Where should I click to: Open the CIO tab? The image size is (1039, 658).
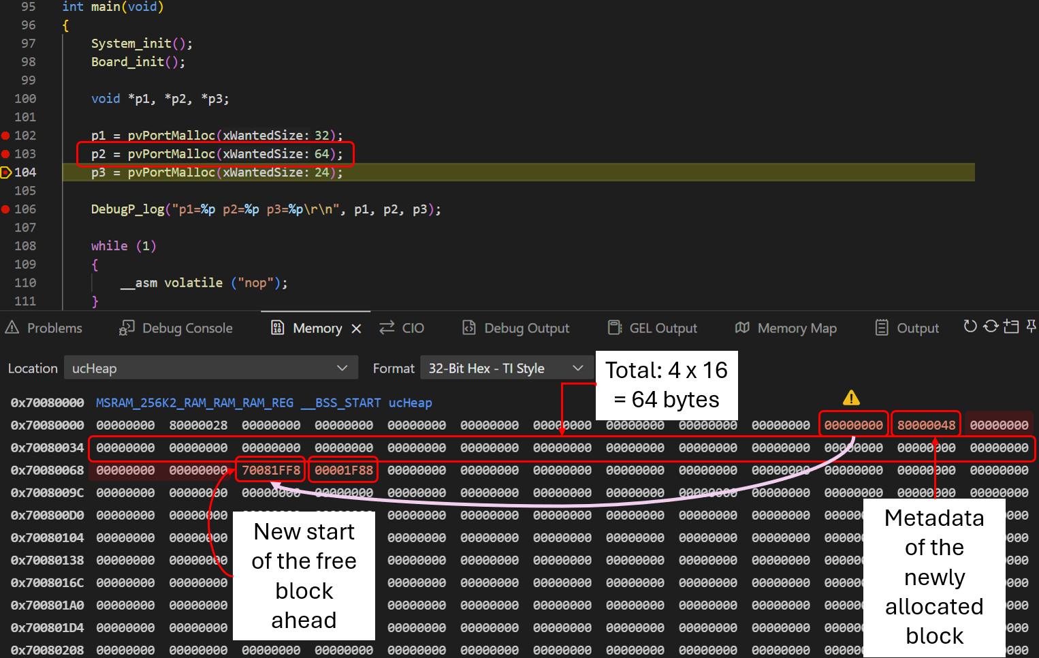402,328
